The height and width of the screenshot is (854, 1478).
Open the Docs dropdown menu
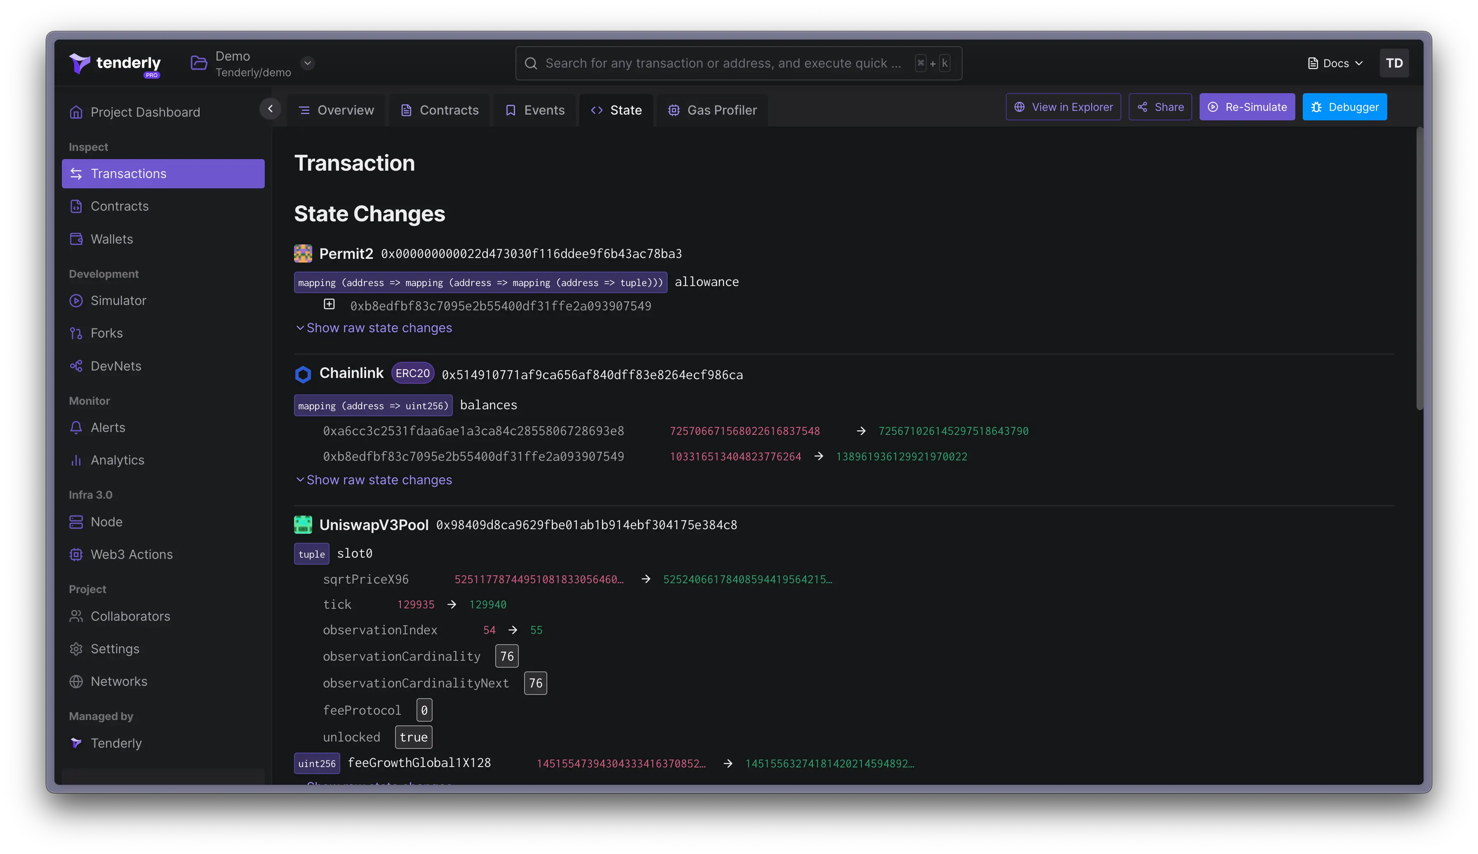pyautogui.click(x=1335, y=63)
